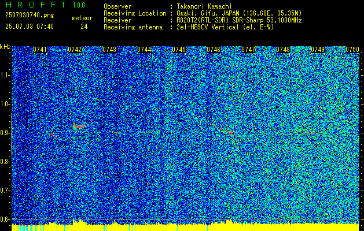Click the 'Receiving antenna' label
Screen dimensions: 364x231
tap(133, 27)
